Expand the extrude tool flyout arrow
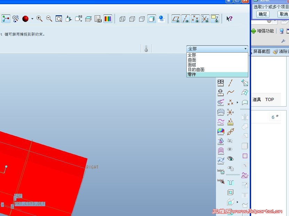The width and height of the screenshot is (289, 216). tap(238, 202)
